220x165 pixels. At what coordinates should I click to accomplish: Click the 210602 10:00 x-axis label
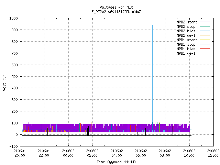[x=189, y=153]
